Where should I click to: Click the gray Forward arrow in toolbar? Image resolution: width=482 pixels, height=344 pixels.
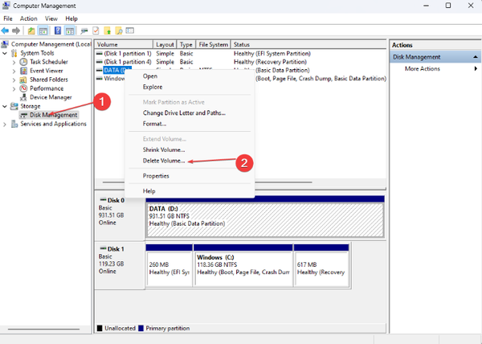click(16, 31)
